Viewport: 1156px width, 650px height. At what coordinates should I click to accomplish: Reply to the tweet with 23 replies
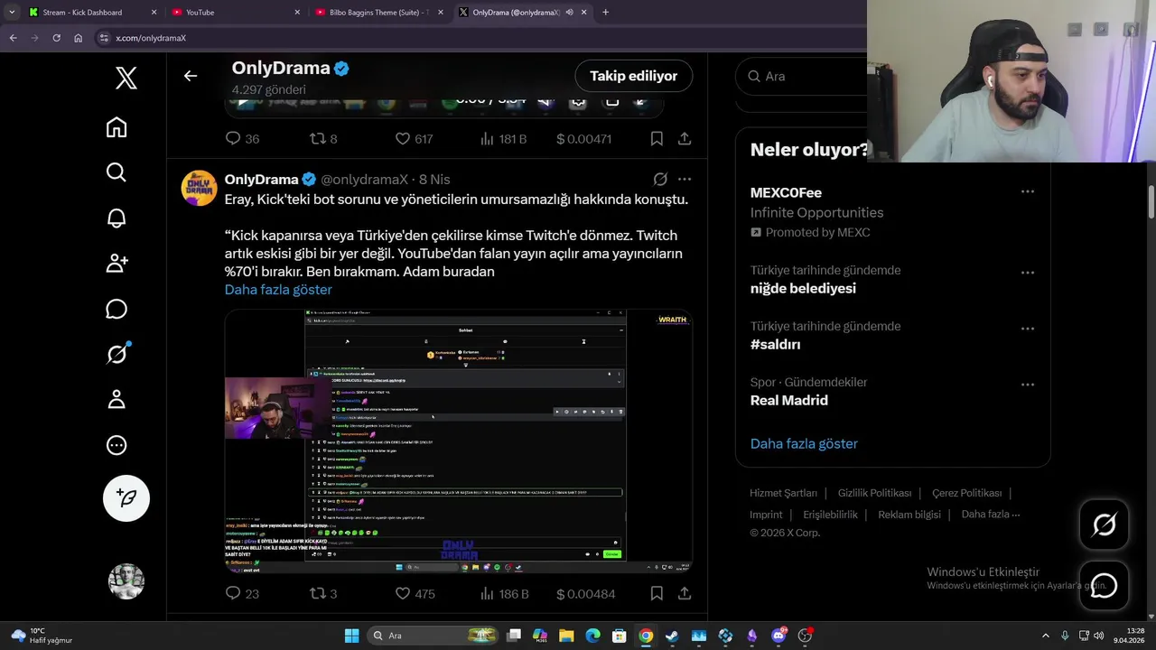tap(242, 594)
